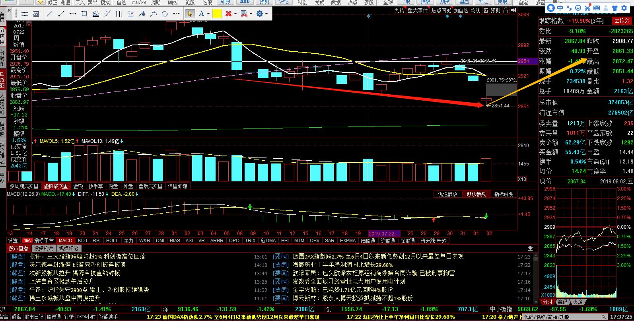Viewport: 634px width, 321px height.
Task: Expand the 更多 item in left sidebar
Action: (x=2, y=178)
